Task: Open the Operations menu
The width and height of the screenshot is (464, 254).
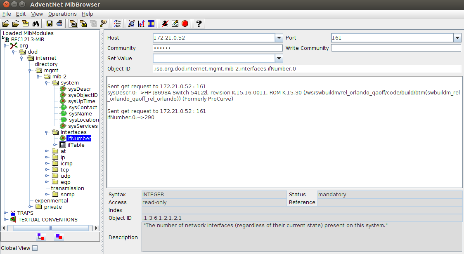Action: tap(62, 14)
